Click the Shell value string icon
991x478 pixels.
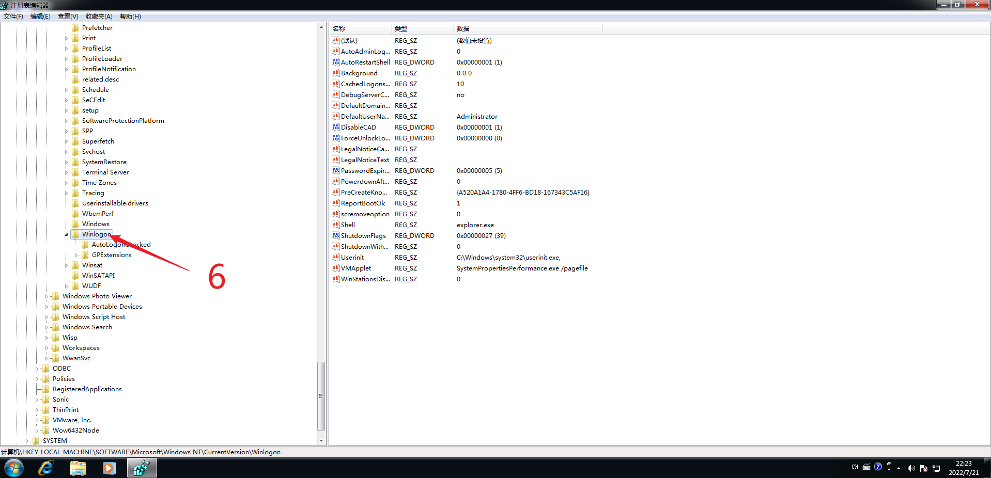(335, 225)
